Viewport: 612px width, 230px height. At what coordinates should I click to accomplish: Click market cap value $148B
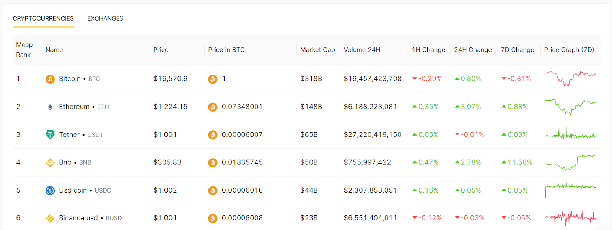click(311, 107)
